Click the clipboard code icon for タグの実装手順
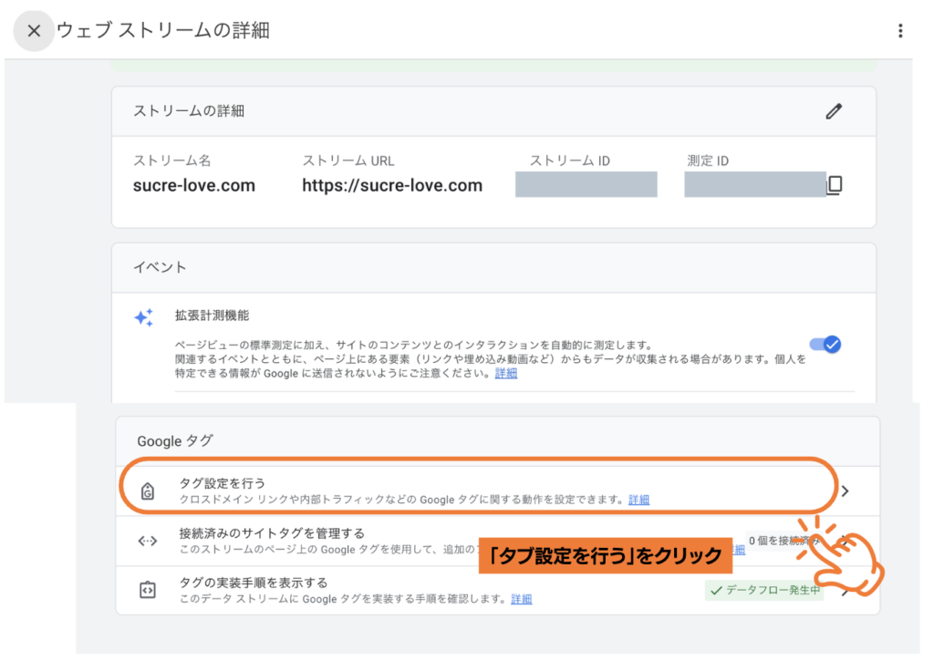The width and height of the screenshot is (934, 661). tap(148, 590)
